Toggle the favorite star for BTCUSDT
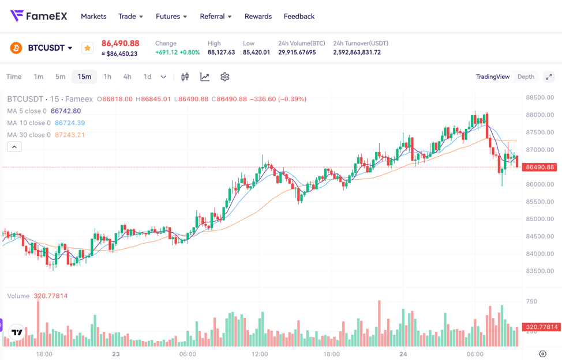 point(87,48)
